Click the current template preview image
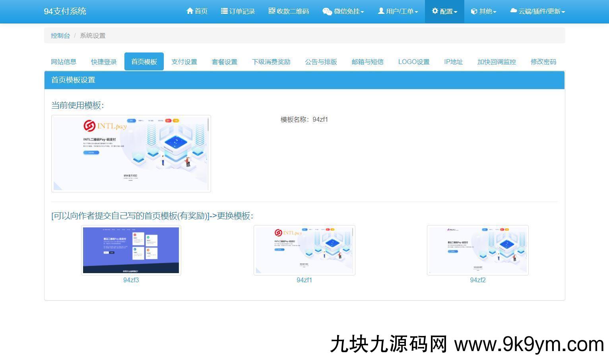This screenshot has width=609, height=359. (x=131, y=153)
